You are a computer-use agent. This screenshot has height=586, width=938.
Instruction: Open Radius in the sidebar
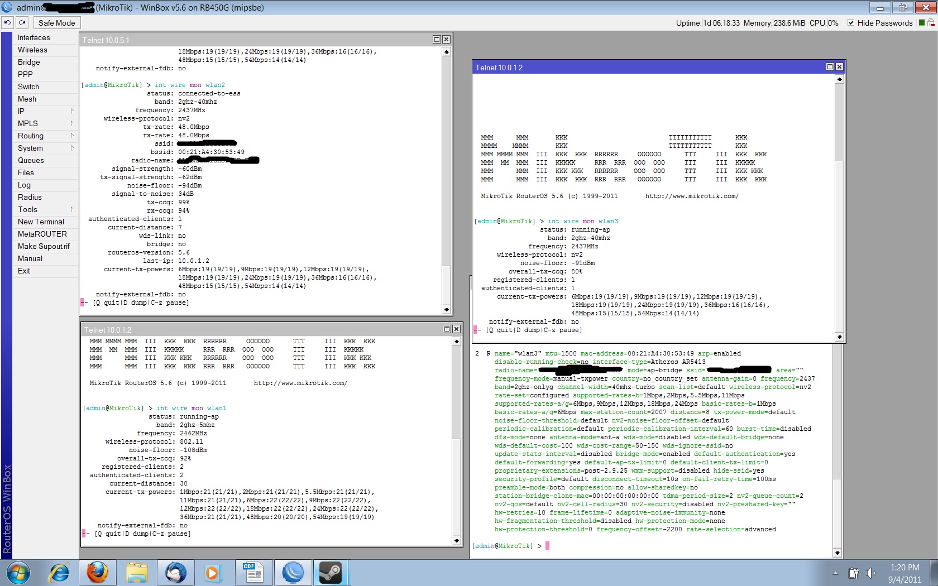tap(30, 197)
